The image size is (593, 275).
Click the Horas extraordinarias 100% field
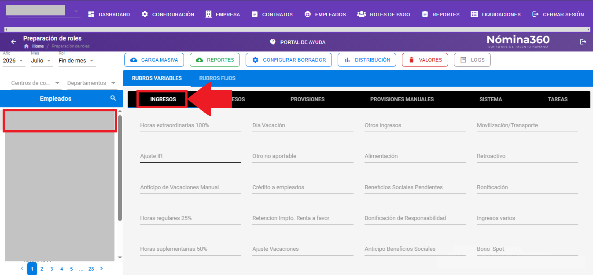(x=191, y=125)
